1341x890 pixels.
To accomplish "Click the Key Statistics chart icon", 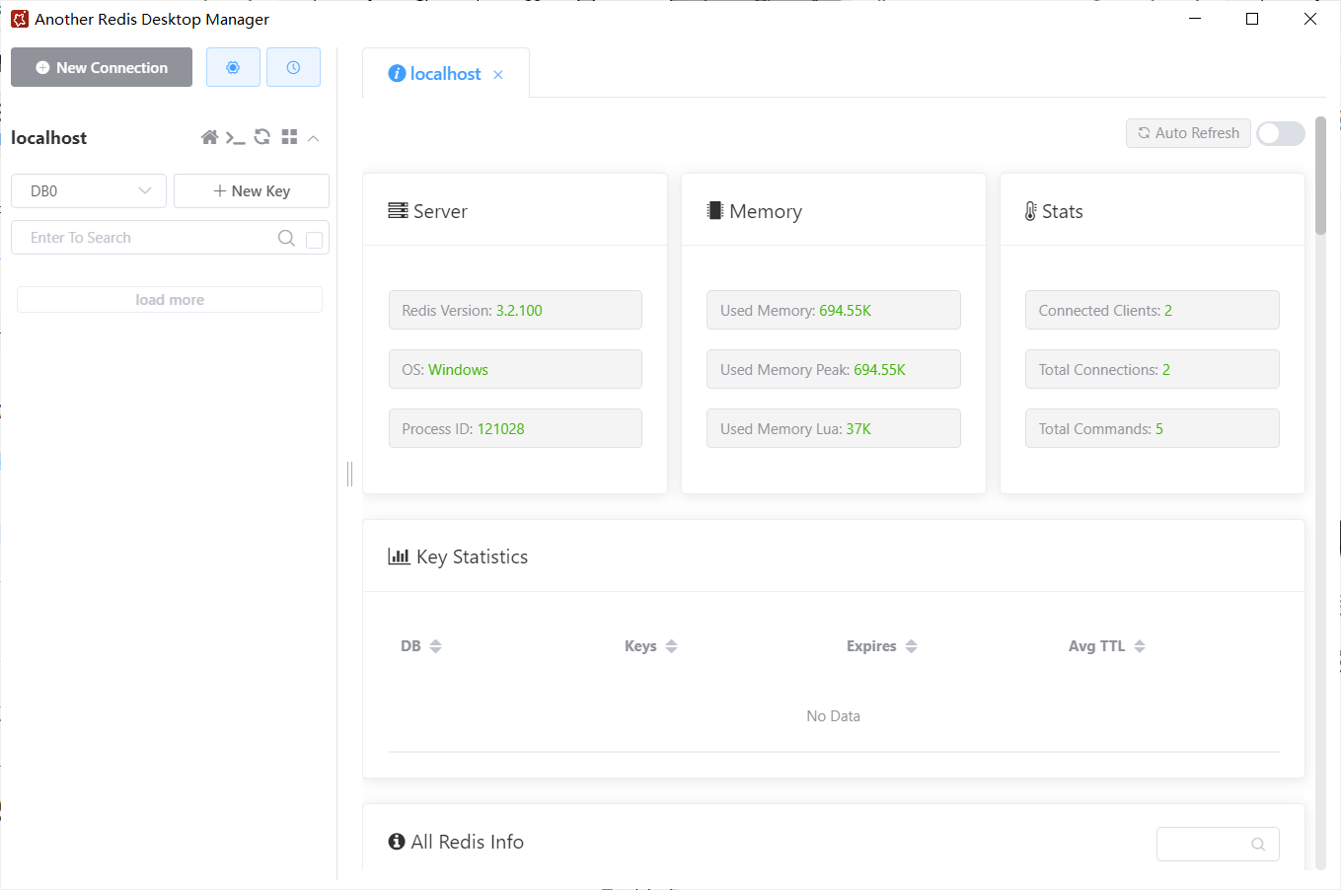I will click(x=399, y=556).
